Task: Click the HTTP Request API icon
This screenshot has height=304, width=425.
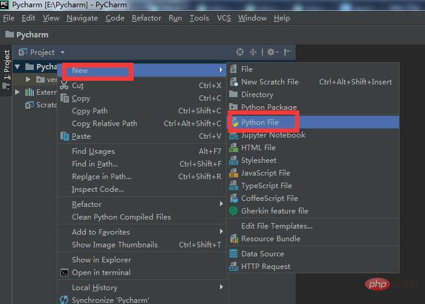Action: 233,267
